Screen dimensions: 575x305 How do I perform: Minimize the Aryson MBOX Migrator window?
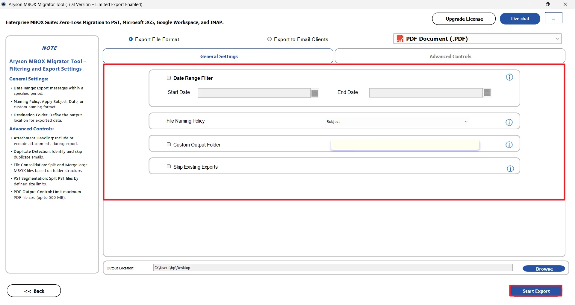point(530,4)
